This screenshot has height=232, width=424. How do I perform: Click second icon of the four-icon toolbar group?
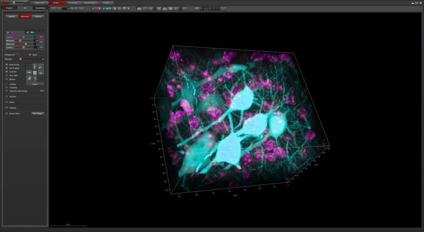pos(165,9)
